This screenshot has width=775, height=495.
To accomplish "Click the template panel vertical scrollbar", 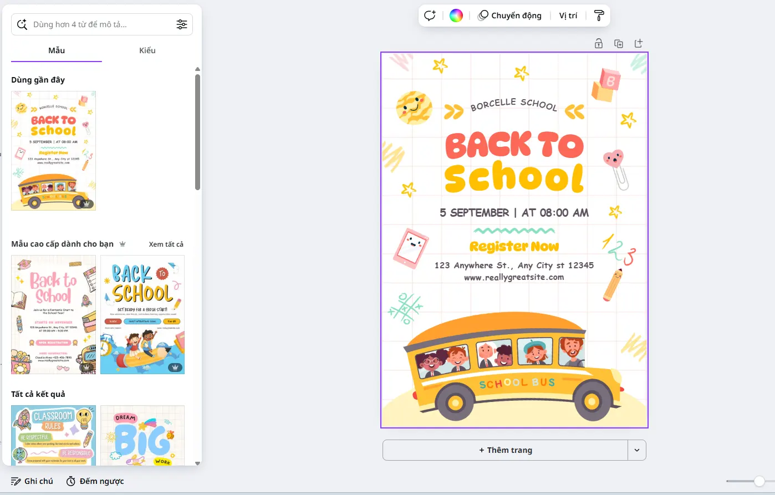I will pos(197,132).
